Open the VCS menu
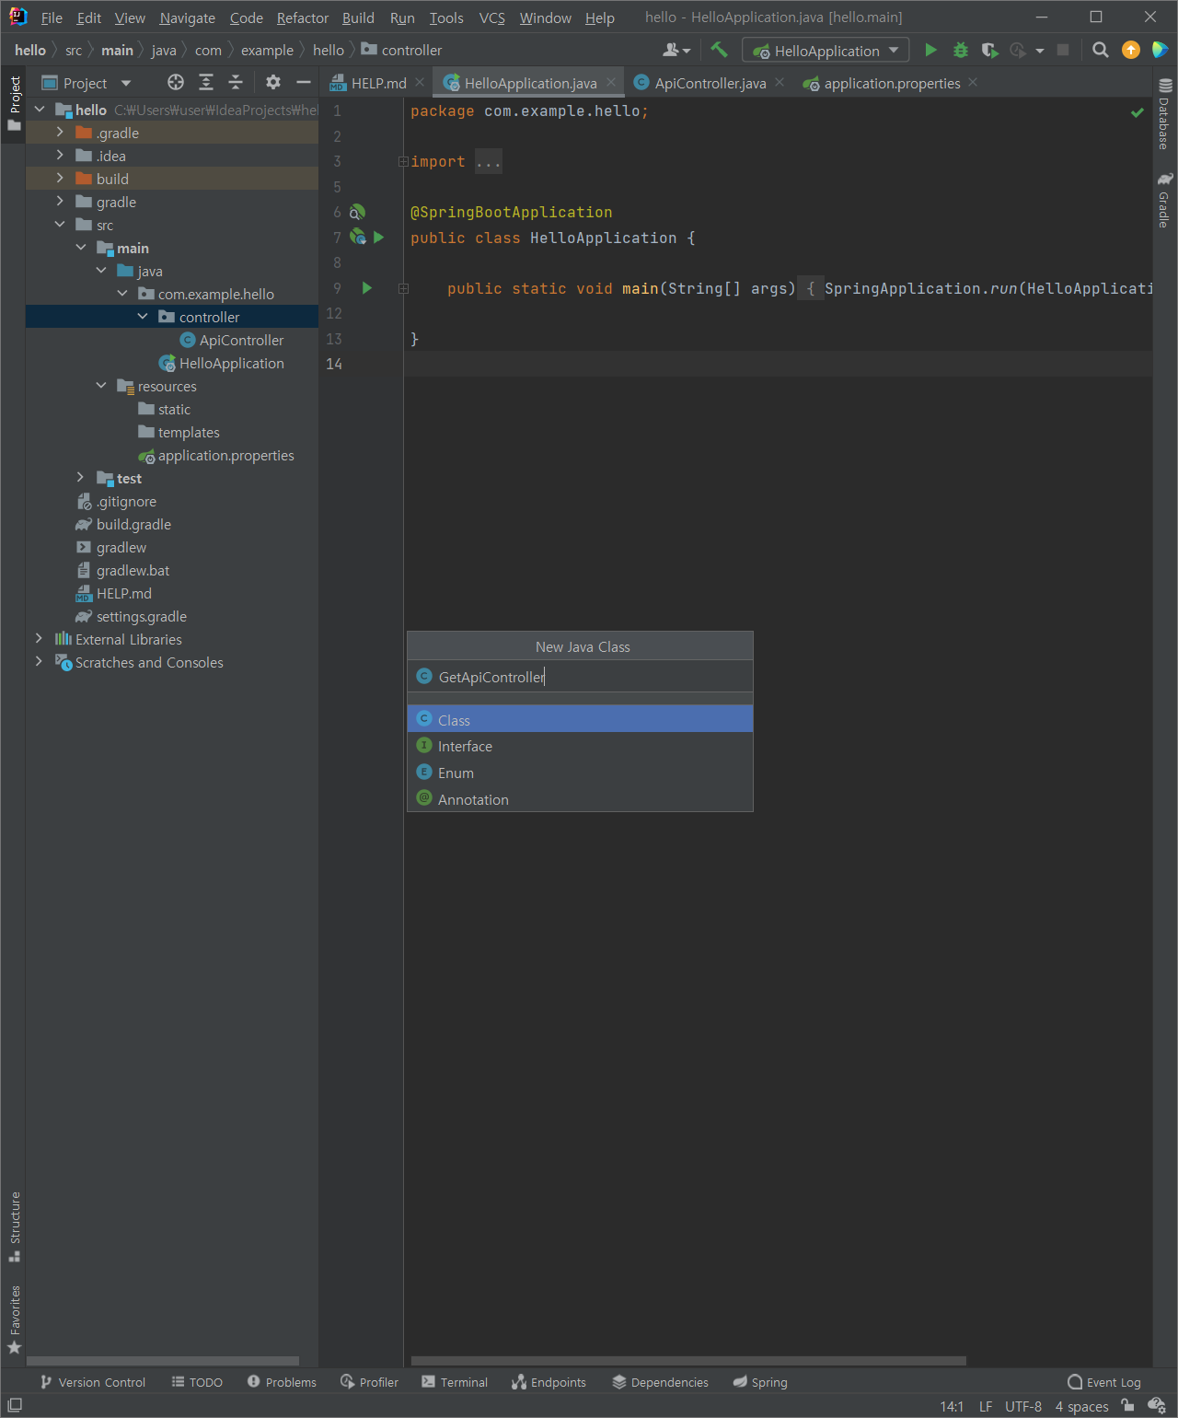 click(491, 17)
